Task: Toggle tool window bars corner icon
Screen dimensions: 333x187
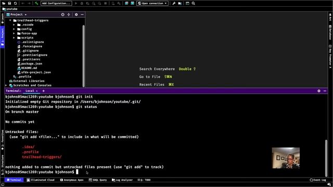Action: pyautogui.click(x=3, y=185)
